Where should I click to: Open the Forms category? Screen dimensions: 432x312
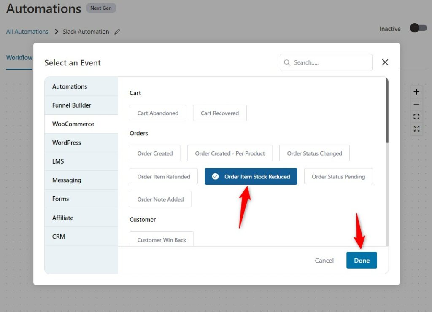coord(81,199)
